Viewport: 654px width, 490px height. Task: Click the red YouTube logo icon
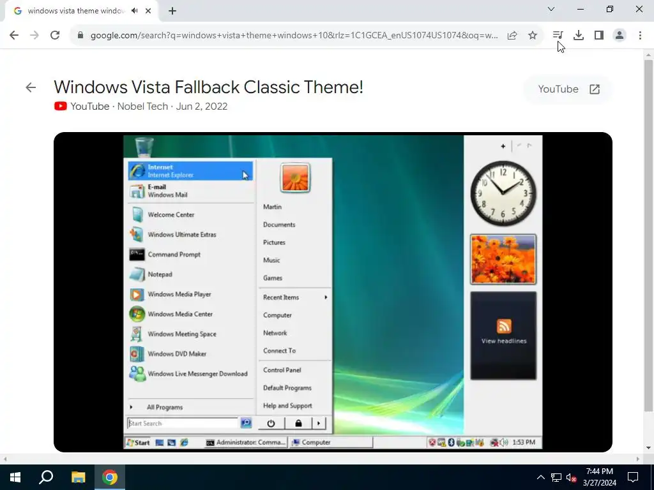[x=61, y=107]
